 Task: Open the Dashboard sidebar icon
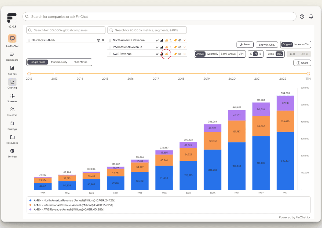pyautogui.click(x=12, y=54)
